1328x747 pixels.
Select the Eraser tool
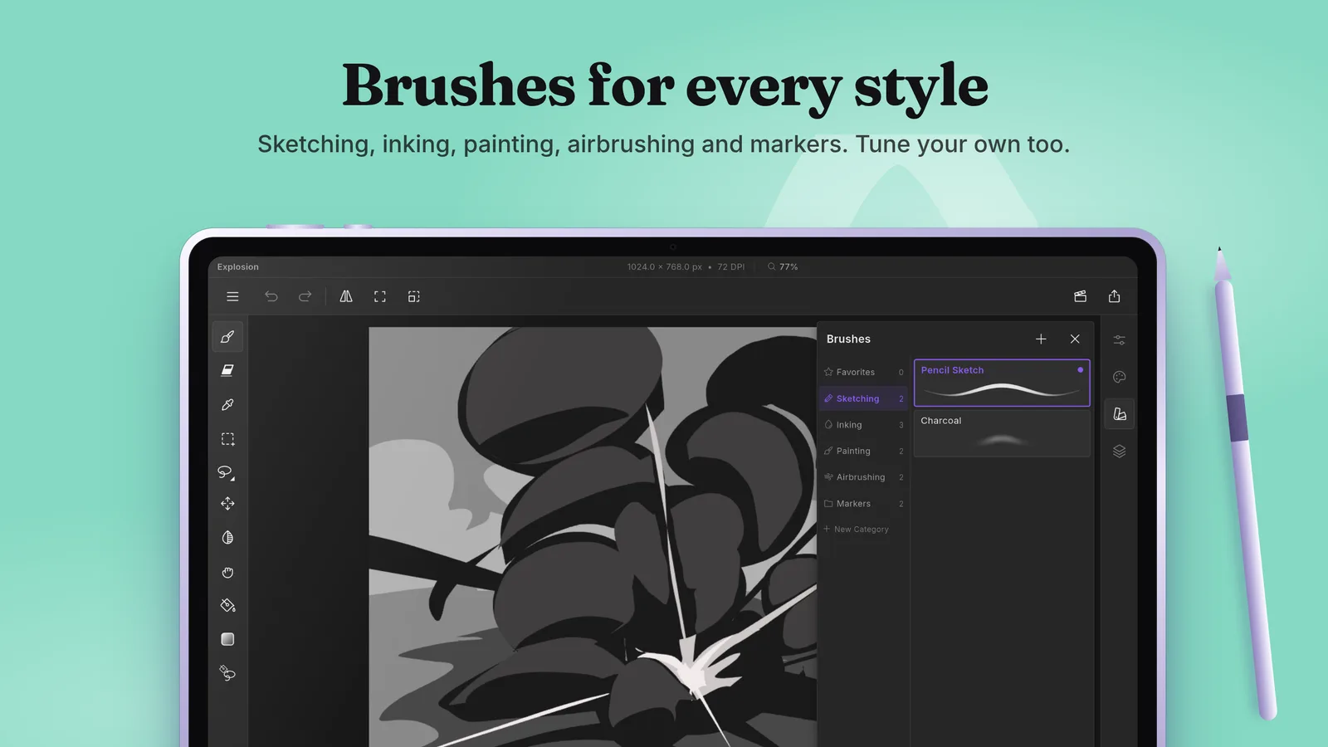pos(227,370)
